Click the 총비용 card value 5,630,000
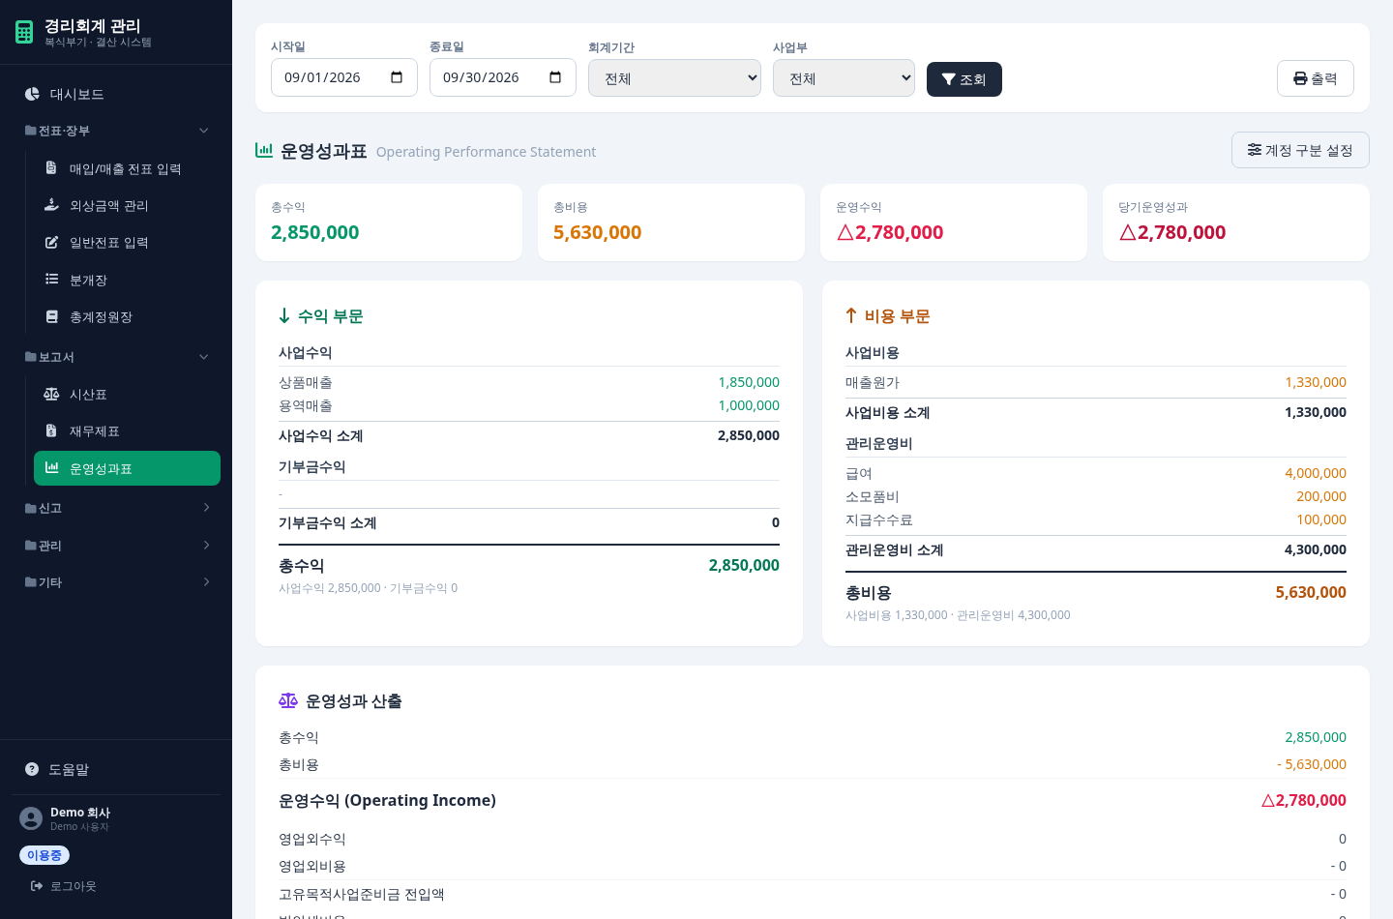Viewport: 1393px width, 919px height. pos(598,232)
